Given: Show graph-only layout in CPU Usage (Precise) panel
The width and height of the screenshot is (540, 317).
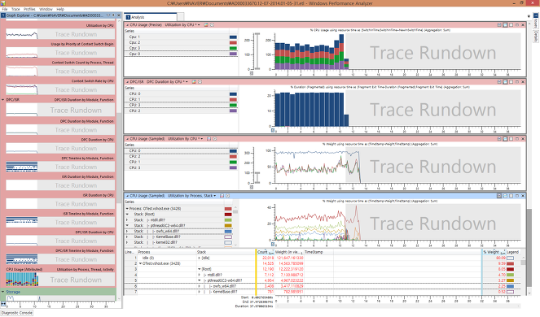Looking at the screenshot, I should click(x=499, y=24).
